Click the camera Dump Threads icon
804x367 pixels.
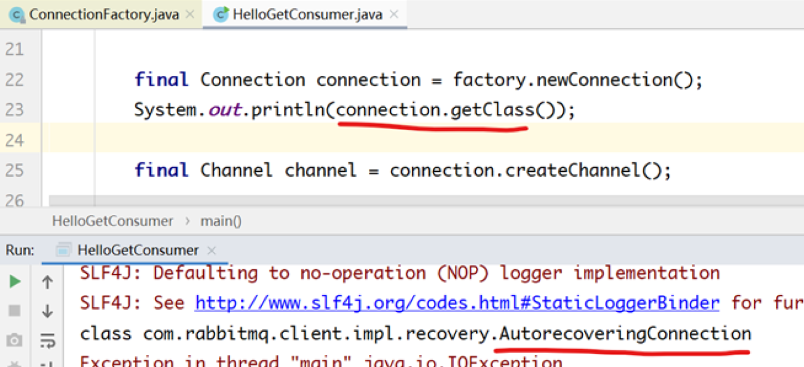click(15, 340)
